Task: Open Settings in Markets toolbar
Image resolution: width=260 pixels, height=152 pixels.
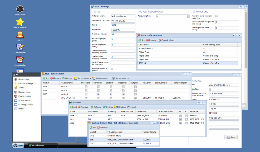Action: 108,107
